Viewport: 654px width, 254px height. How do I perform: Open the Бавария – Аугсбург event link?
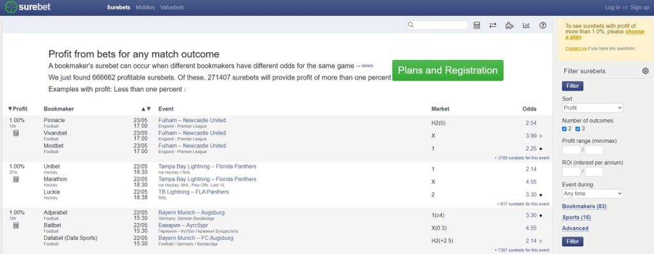coord(183,226)
